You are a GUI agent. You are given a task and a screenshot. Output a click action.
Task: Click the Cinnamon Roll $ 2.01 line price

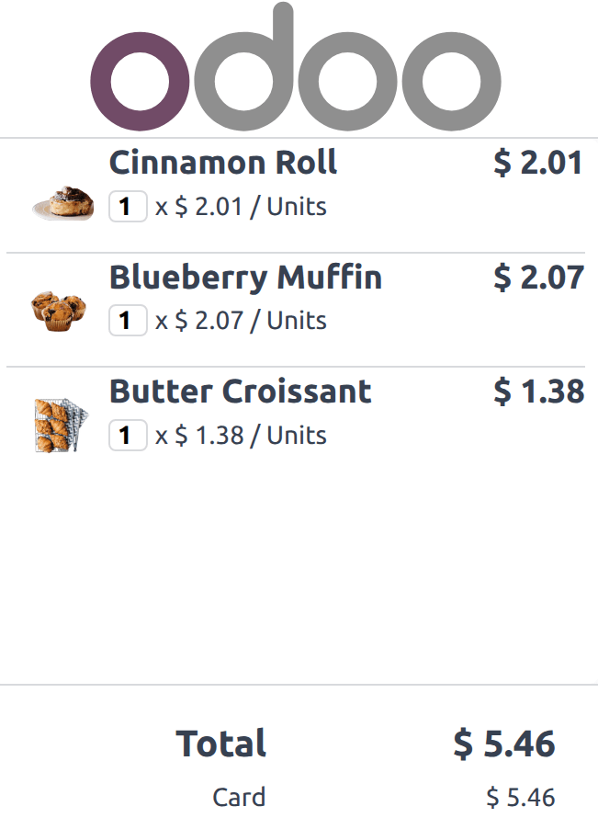[x=538, y=164]
